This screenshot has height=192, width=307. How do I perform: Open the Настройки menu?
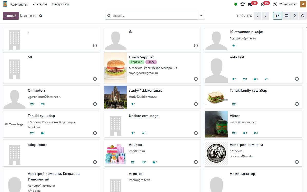(60, 4)
